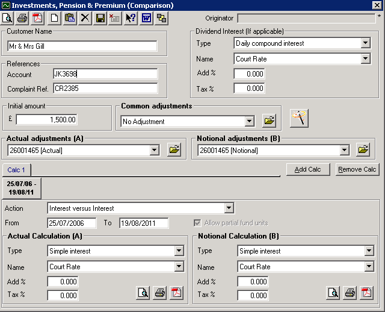Click the clear grid icon with red X

[115, 18]
